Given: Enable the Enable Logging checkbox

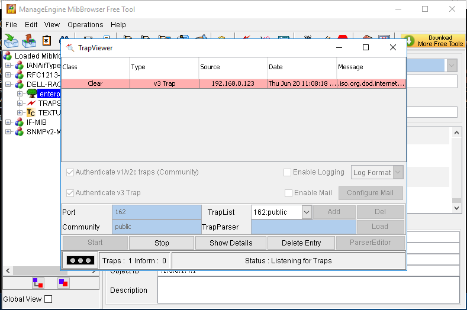Looking at the screenshot, I should [x=287, y=172].
